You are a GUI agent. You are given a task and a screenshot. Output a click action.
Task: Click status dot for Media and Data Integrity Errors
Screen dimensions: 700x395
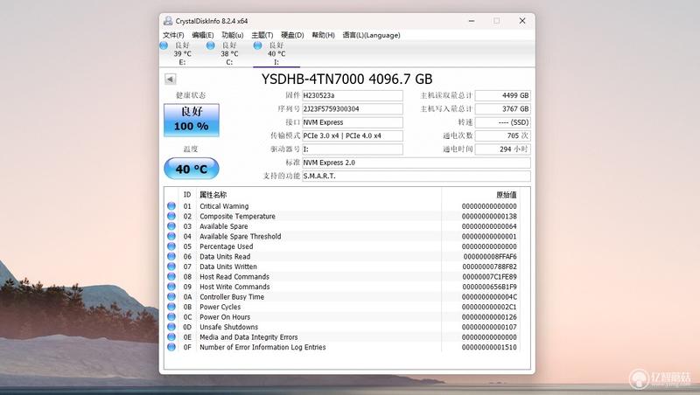point(171,337)
